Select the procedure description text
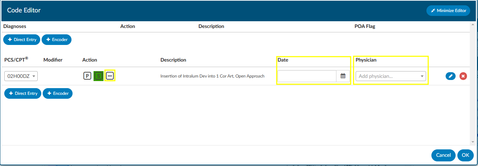 [212, 76]
